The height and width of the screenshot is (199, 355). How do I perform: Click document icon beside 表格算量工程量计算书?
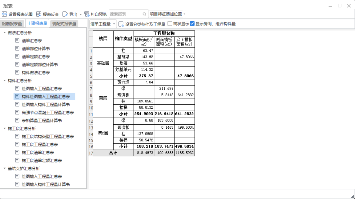[17, 120]
